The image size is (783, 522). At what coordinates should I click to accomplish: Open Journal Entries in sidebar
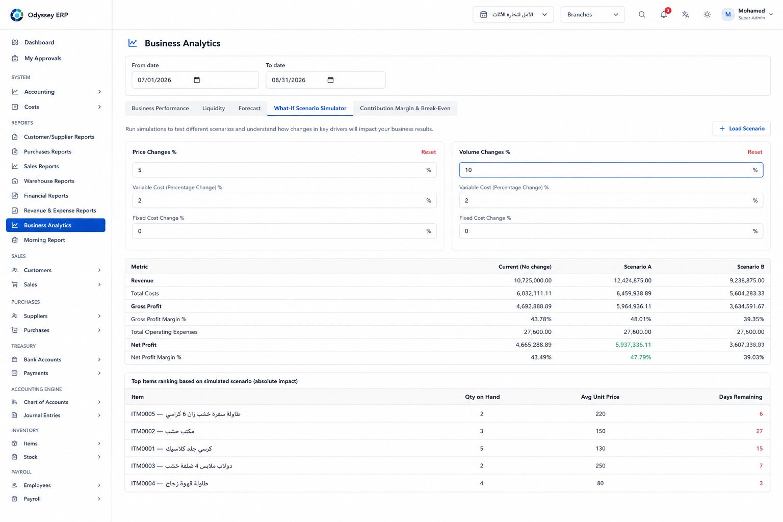pos(56,415)
